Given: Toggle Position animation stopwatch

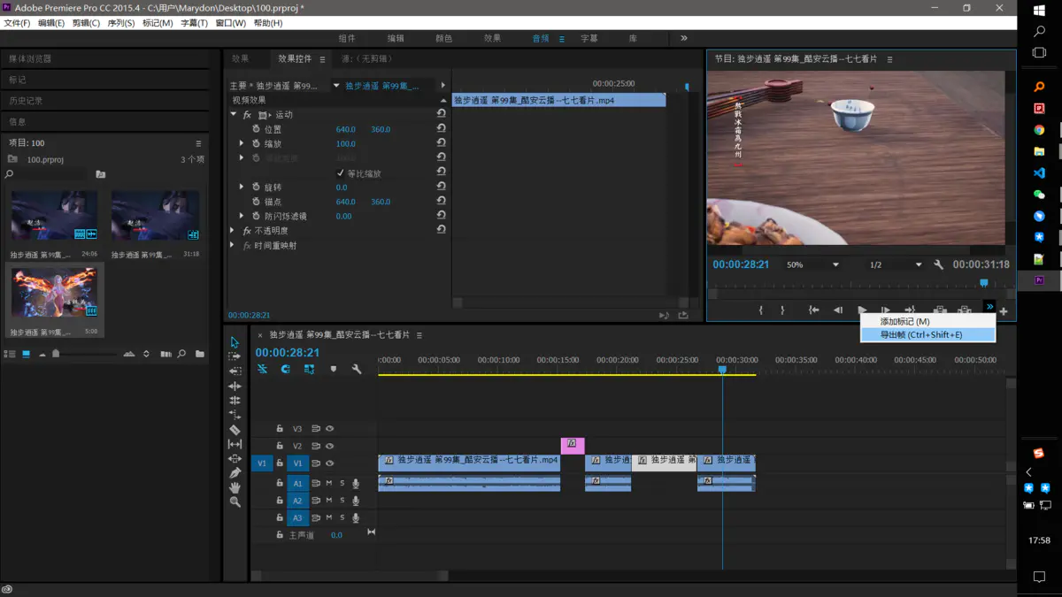Looking at the screenshot, I should click(256, 129).
